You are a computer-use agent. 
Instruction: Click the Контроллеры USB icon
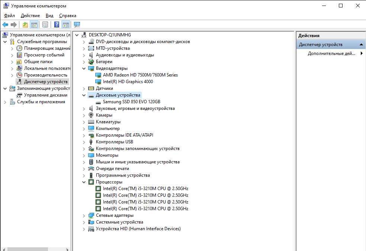click(91, 142)
